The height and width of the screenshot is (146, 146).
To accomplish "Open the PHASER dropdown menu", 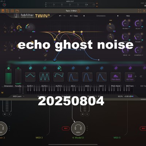I will [139, 42].
